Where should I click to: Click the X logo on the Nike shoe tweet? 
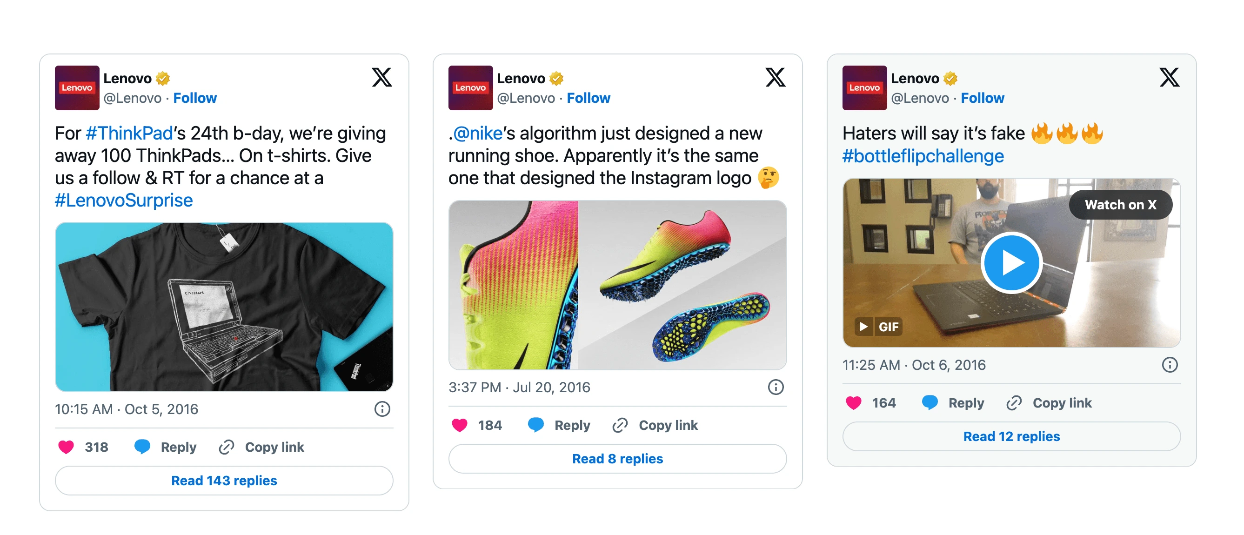[775, 77]
